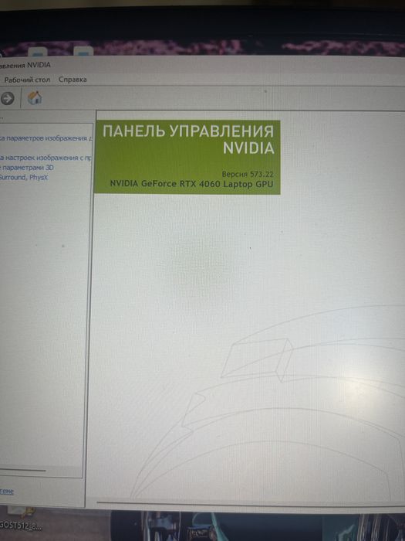Select tree item ending 'параметров изображения'

45,138
